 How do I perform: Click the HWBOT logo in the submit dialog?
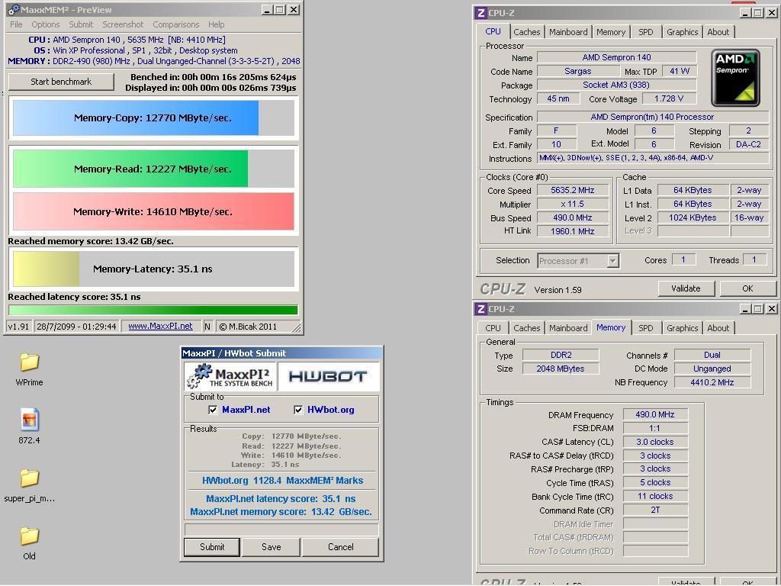pos(328,376)
